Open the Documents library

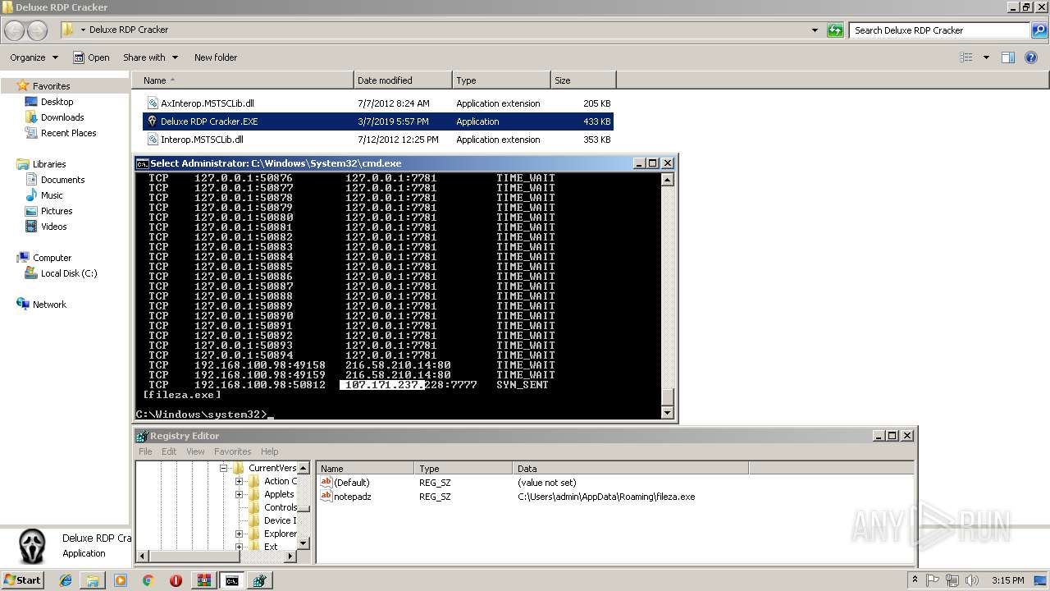pyautogui.click(x=62, y=180)
